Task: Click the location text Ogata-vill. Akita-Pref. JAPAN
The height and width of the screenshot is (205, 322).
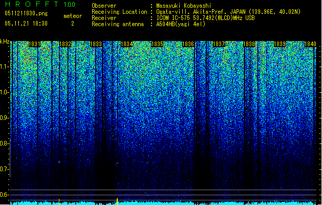Action: 200,12
